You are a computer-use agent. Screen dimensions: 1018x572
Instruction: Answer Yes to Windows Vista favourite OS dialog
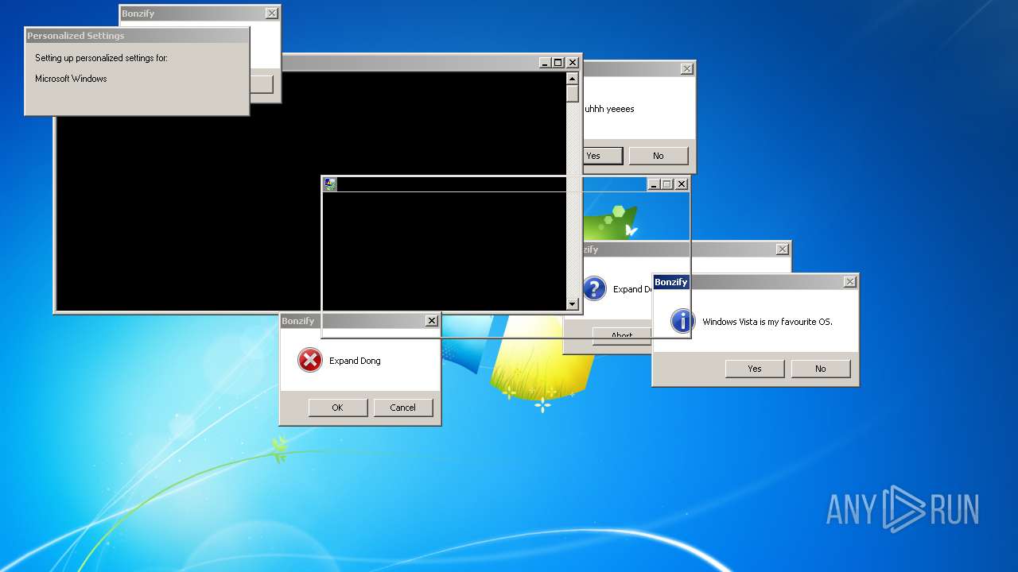coord(755,369)
